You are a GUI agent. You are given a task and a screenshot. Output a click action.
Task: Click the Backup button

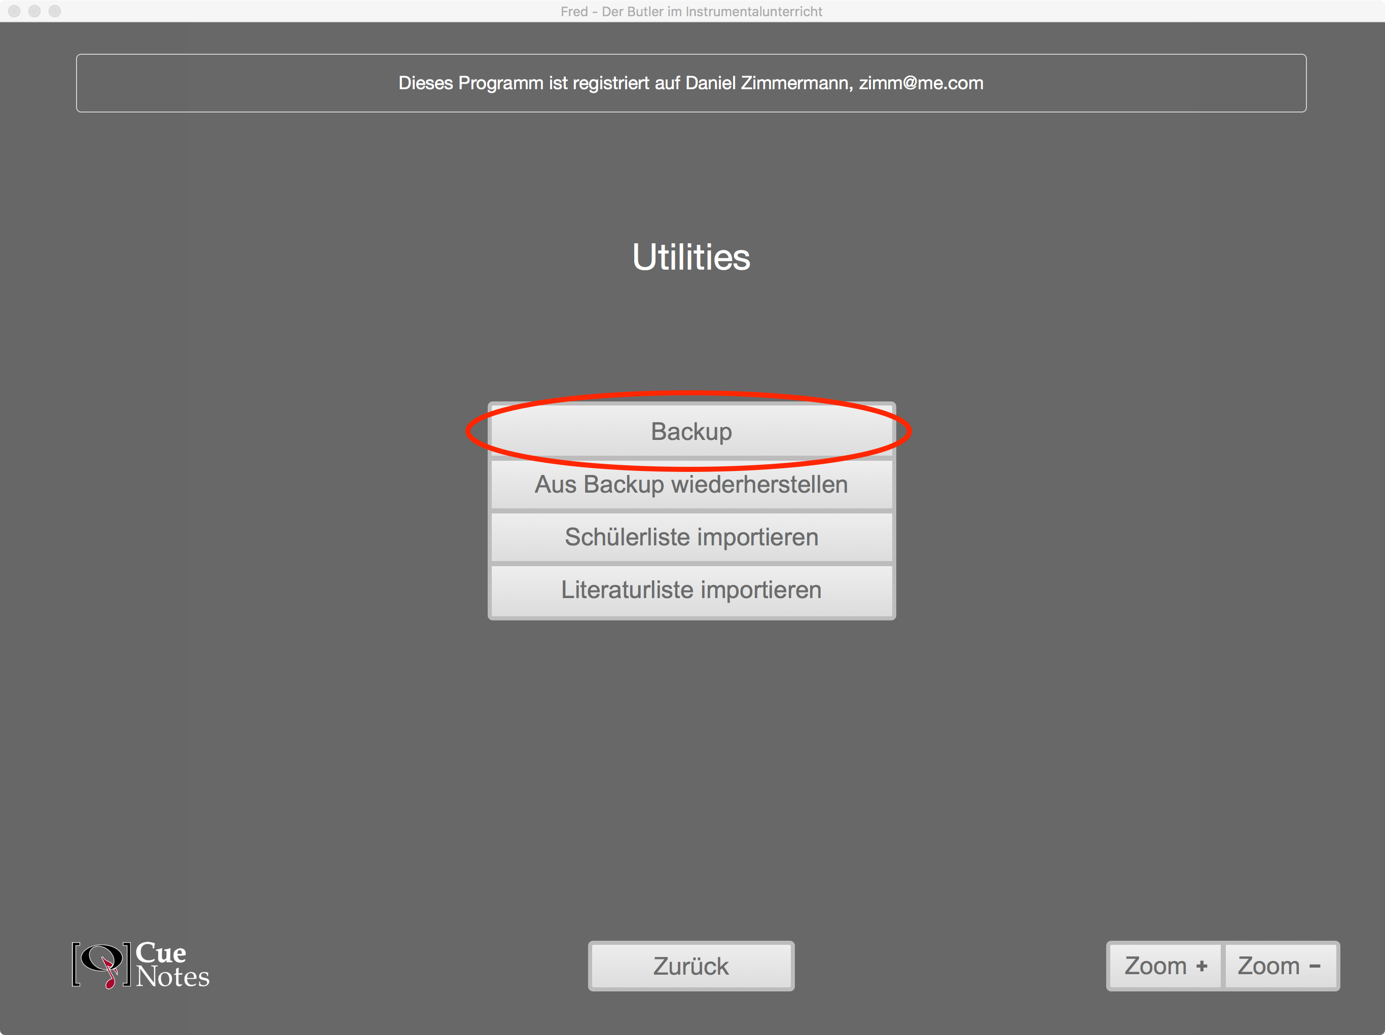pos(690,431)
